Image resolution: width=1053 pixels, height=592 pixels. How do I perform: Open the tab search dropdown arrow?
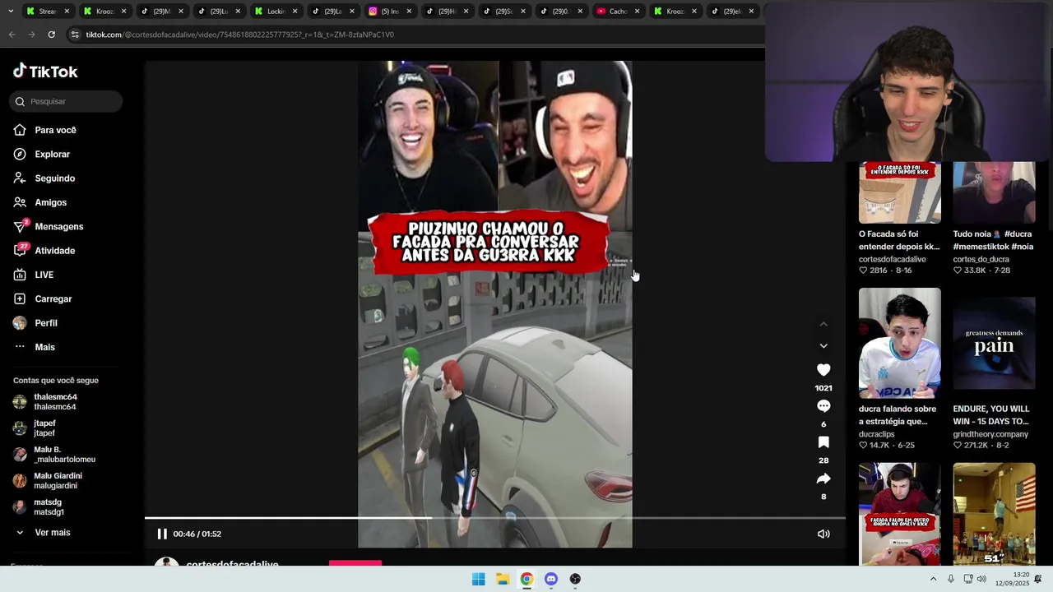coord(11,12)
